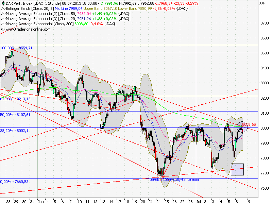Click the Mid Line 7959,04 value
Image resolution: width=272 pixels, height=204 pixels.
69,9
